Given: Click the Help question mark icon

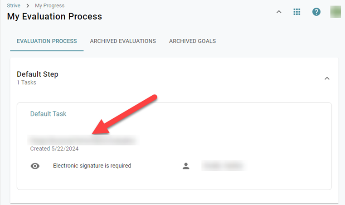Looking at the screenshot, I should point(316,12).
